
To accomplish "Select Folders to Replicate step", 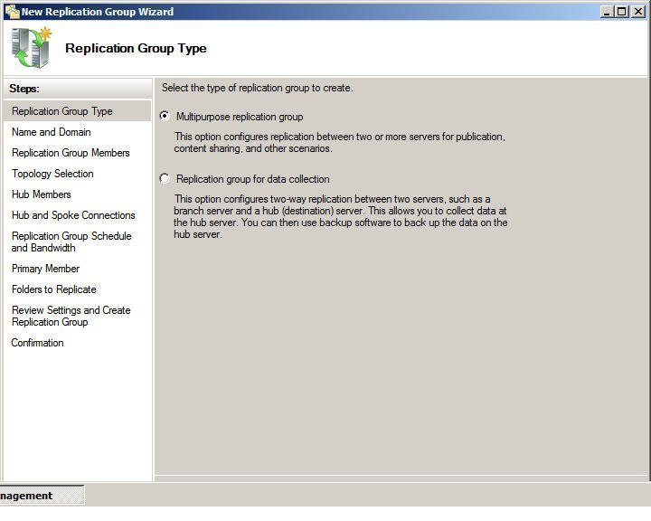I will 54,289.
